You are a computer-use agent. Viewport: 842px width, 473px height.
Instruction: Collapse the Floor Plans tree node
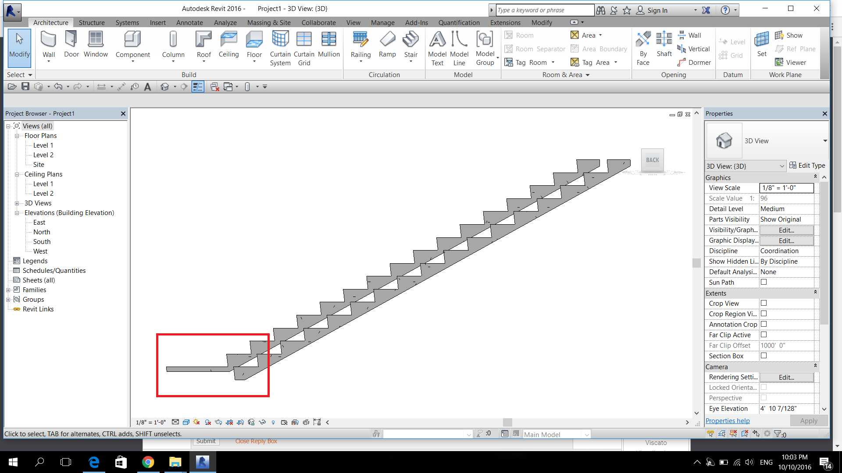tap(17, 136)
